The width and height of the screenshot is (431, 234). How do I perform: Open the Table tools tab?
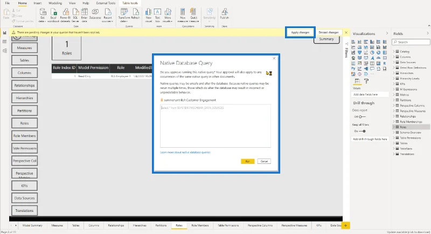(x=130, y=3)
